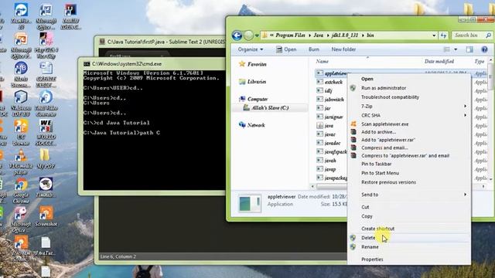Select the javah file
The height and width of the screenshot is (278, 495).
point(326,161)
